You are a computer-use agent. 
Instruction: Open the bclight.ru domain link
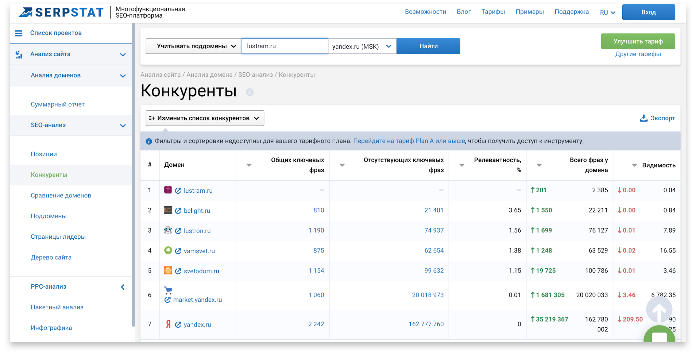[x=197, y=211]
